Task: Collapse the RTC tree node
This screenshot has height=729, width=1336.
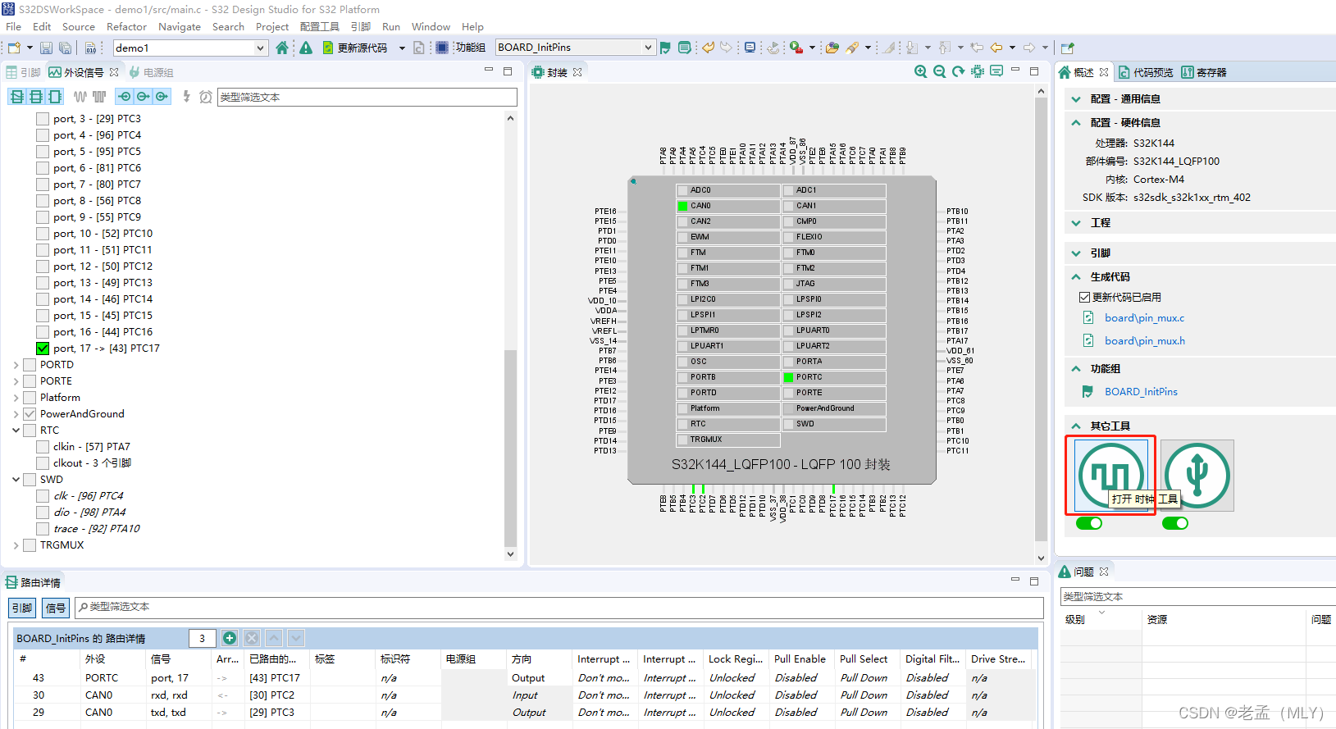Action: click(16, 431)
